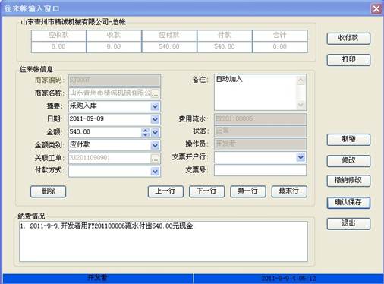Go to next record with 下一行
The height and width of the screenshot is (284, 384).
coord(206,191)
